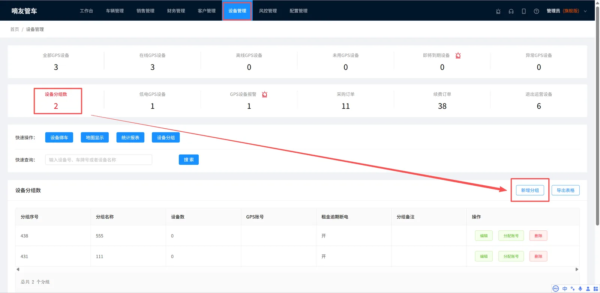Toggle the 中 Chinese input mode icon
600x293 pixels.
tap(565, 288)
